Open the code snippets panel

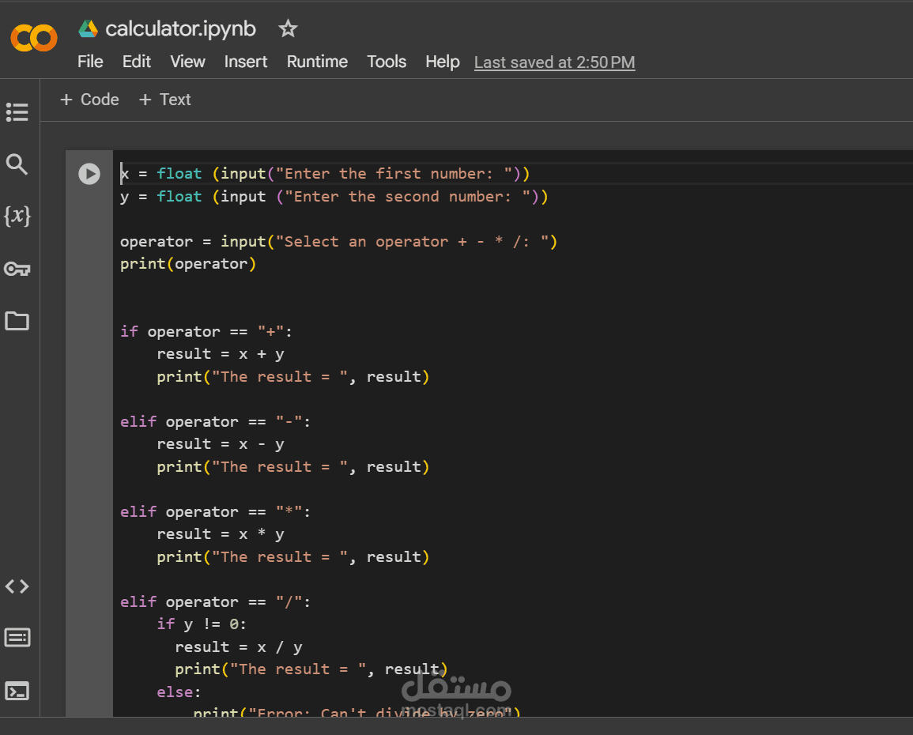click(x=17, y=586)
